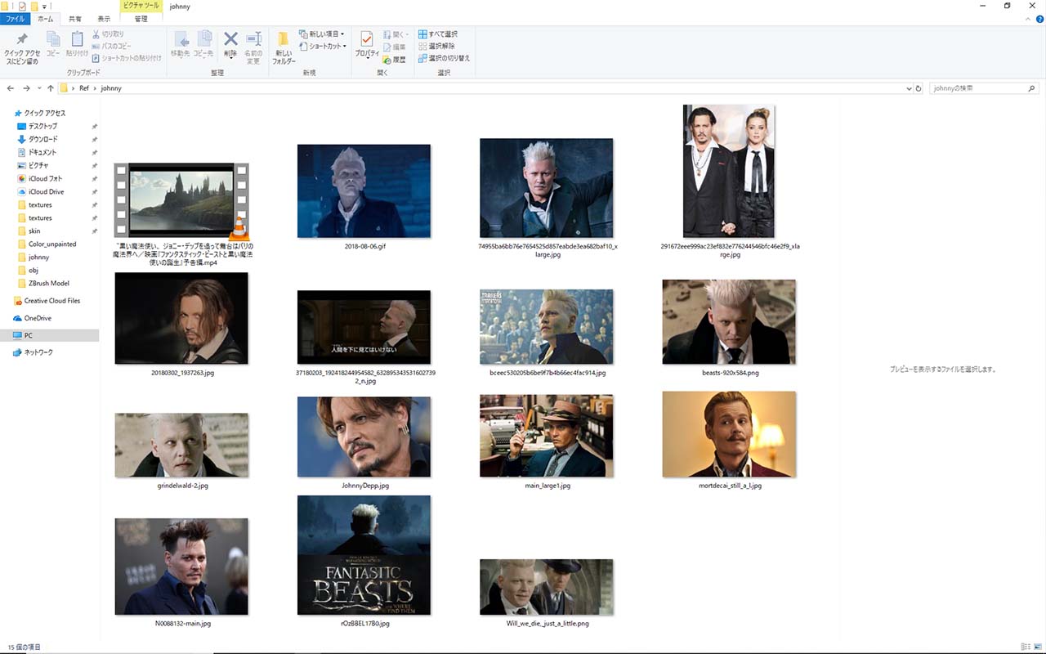Switch to the 表示 (View) tab

pos(103,19)
